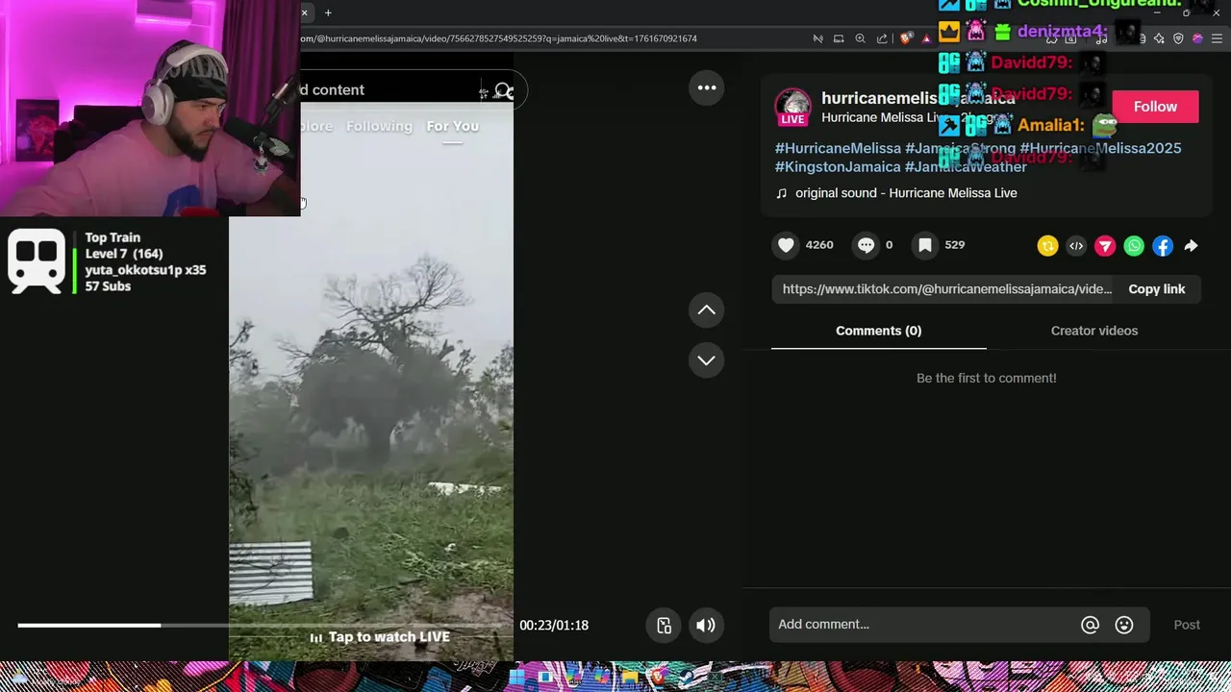The image size is (1231, 692).
Task: Open the Windows Start menu
Action: tap(516, 677)
